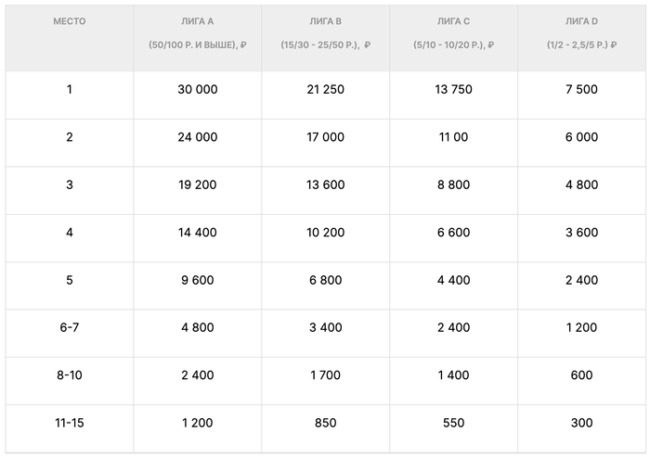This screenshot has width=650, height=457.
Task: Click the 7 500 cell in Liga D
Action: point(582,89)
